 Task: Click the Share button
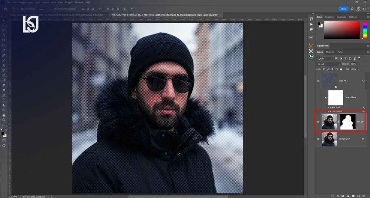pyautogui.click(x=343, y=9)
